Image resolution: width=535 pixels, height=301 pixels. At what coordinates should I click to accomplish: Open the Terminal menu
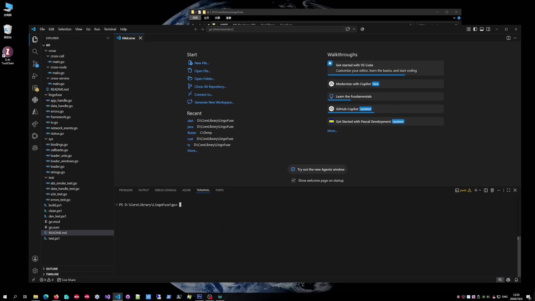[110, 29]
